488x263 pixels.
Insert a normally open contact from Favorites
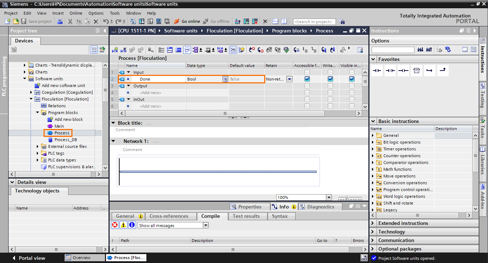(376, 70)
